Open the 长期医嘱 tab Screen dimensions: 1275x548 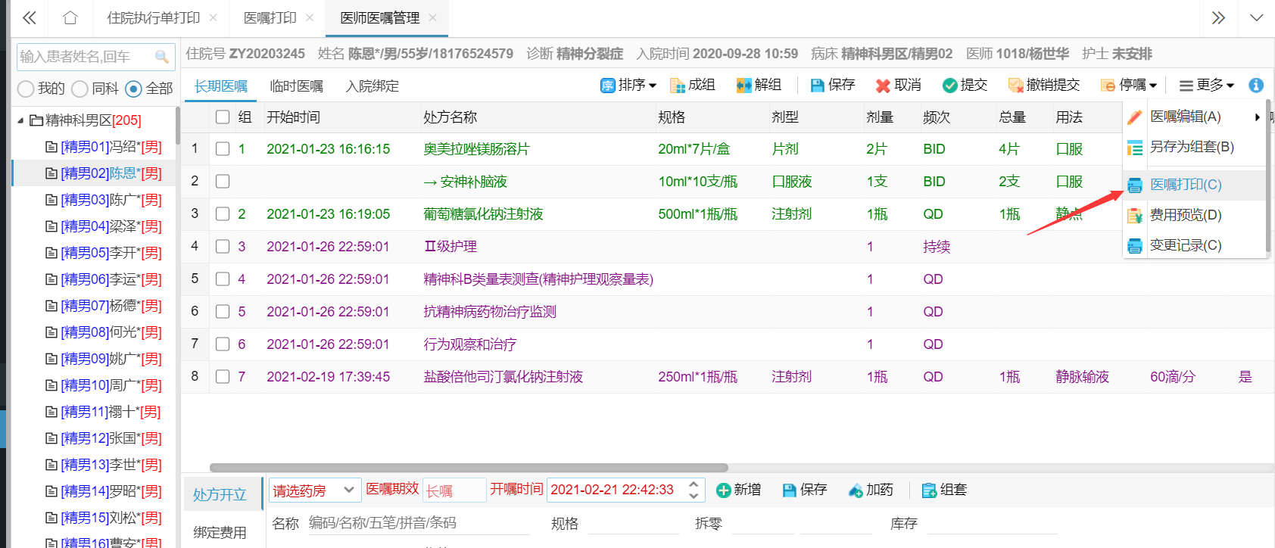coord(221,86)
